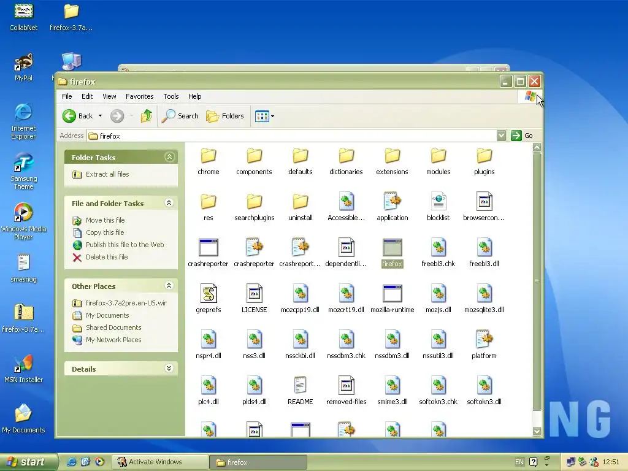Select the blocklist file icon
The width and height of the screenshot is (628, 471).
pyautogui.click(x=438, y=201)
